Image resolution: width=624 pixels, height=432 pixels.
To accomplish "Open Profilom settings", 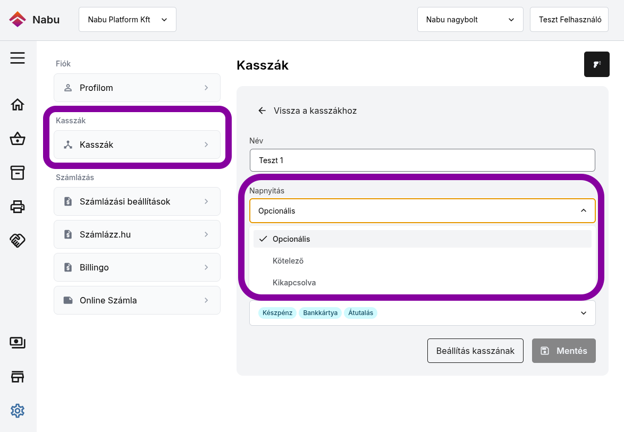I will [x=137, y=88].
